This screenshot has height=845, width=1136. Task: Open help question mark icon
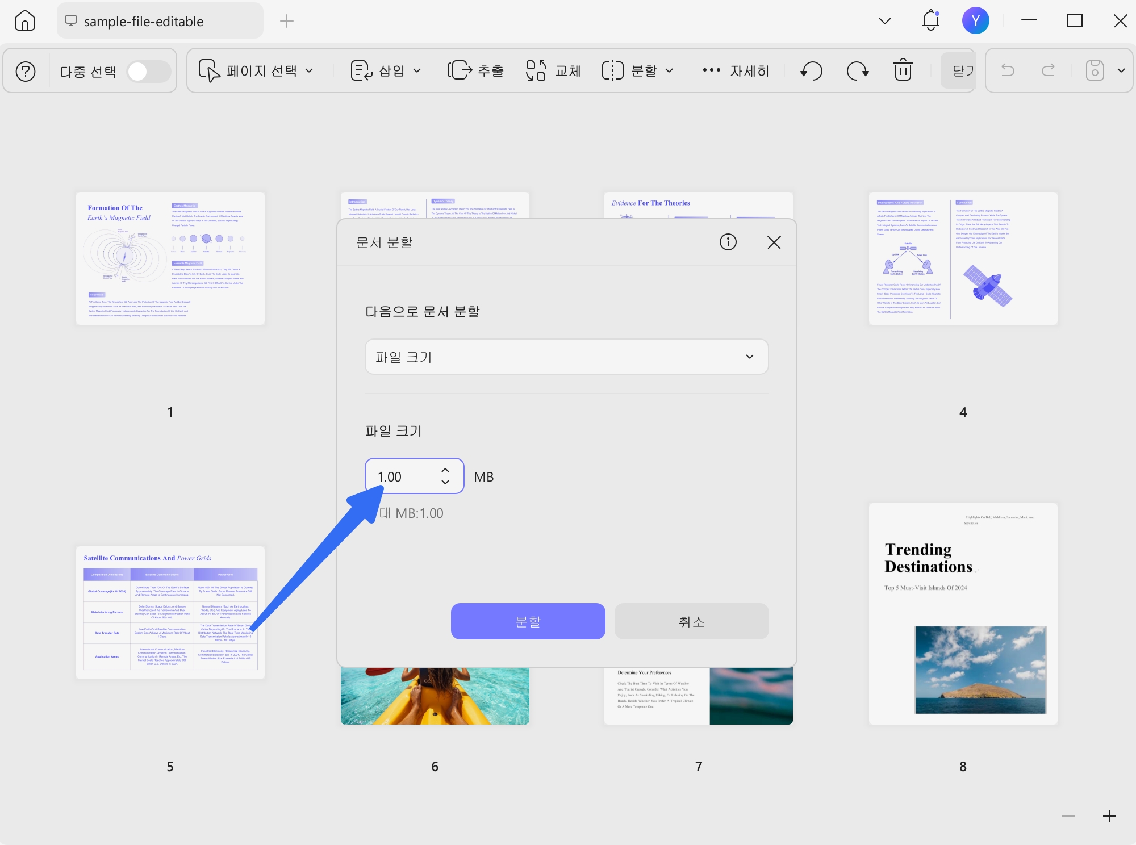pos(26,71)
